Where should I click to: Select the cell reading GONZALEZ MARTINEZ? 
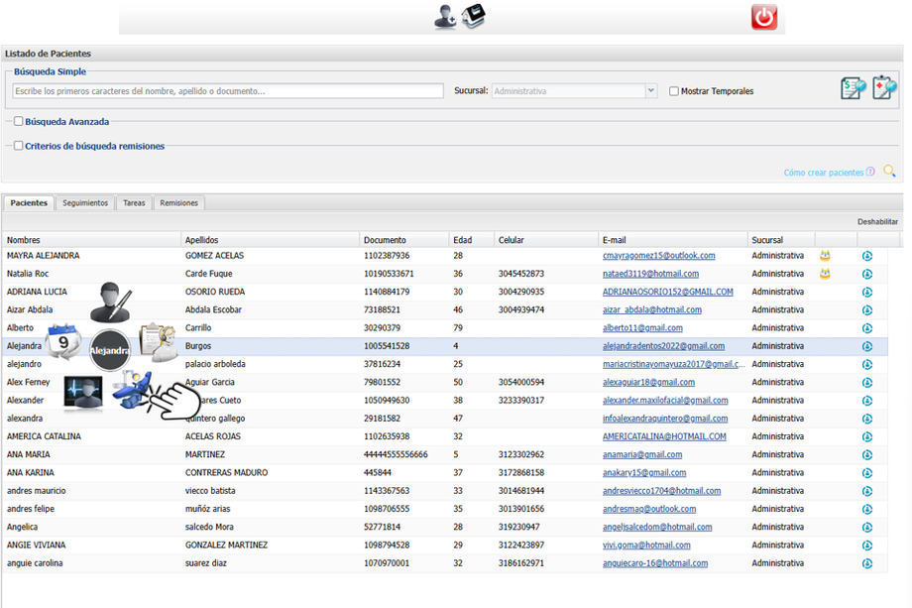[226, 546]
